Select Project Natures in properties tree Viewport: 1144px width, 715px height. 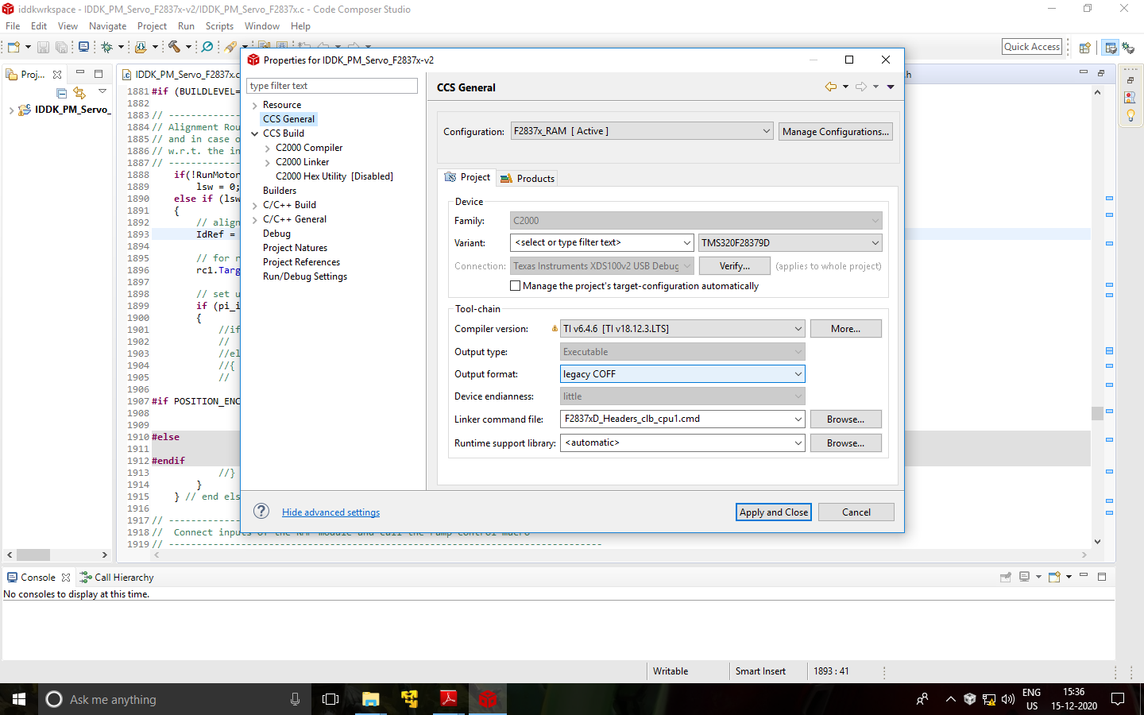coord(295,248)
